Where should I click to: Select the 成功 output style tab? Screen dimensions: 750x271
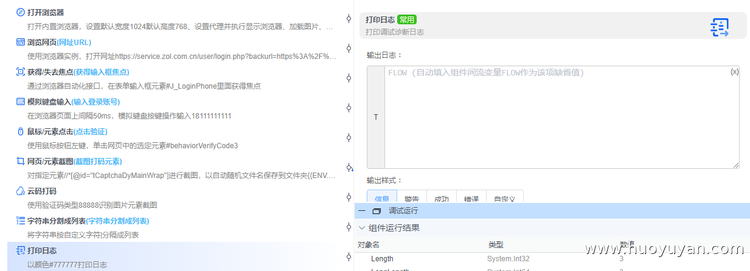[x=442, y=197]
